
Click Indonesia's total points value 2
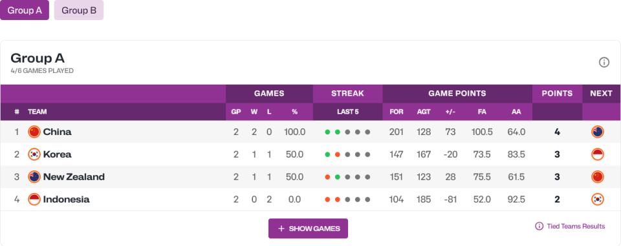pos(557,200)
